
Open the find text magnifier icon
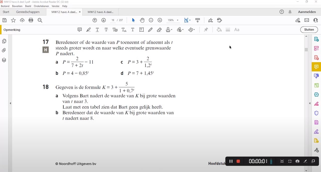pos(40,20)
